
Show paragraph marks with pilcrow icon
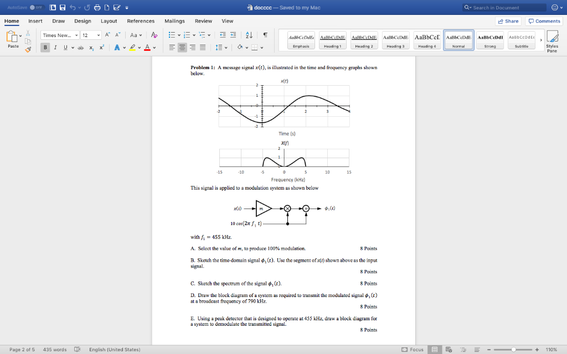265,35
